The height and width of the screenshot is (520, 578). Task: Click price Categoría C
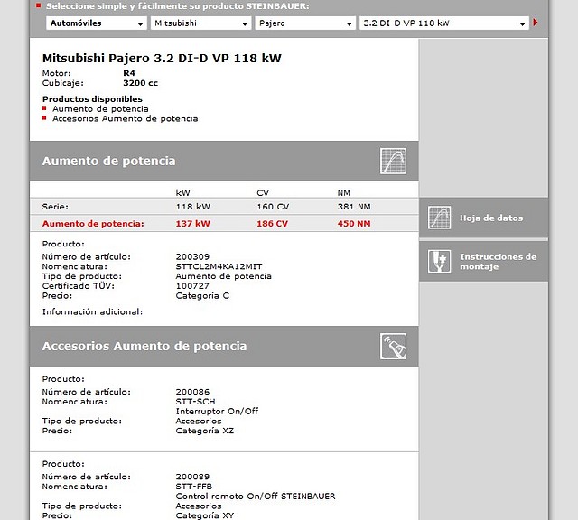(202, 295)
